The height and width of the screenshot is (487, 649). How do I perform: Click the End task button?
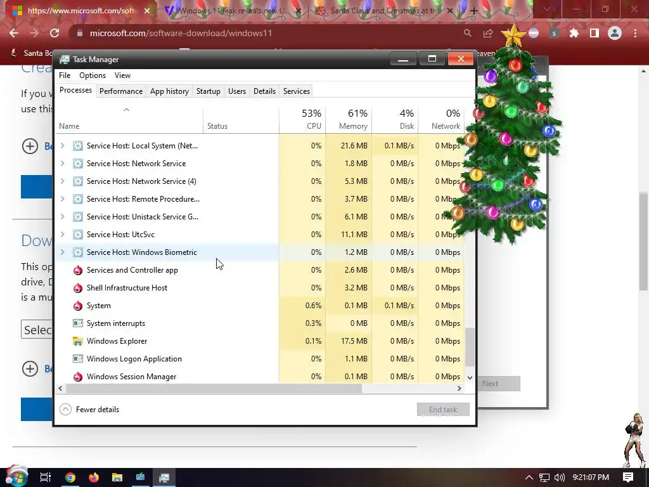click(x=443, y=410)
